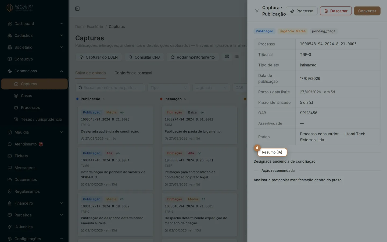This screenshot has height=242, width=387.
Task: Click the Meu dia calendar icon
Action: coord(10,132)
